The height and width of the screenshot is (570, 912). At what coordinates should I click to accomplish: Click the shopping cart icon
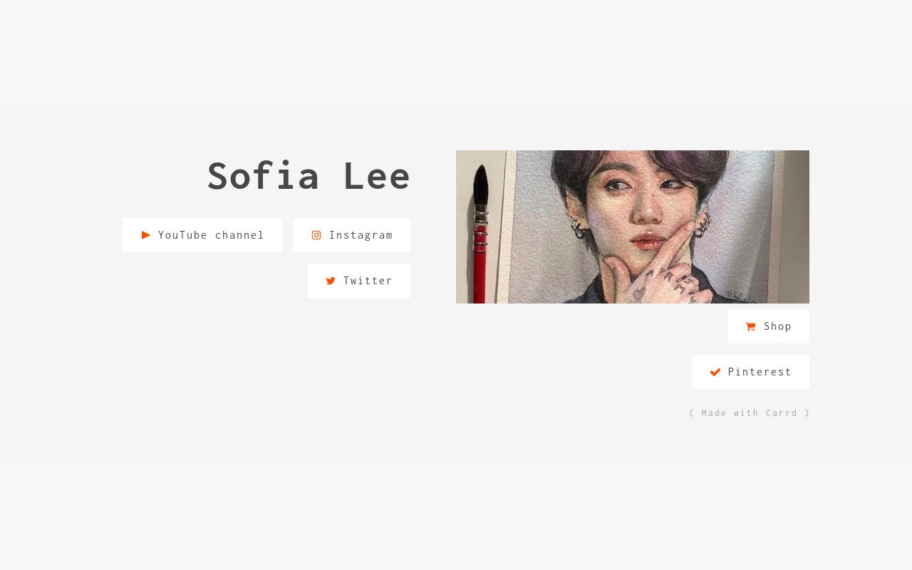(751, 326)
